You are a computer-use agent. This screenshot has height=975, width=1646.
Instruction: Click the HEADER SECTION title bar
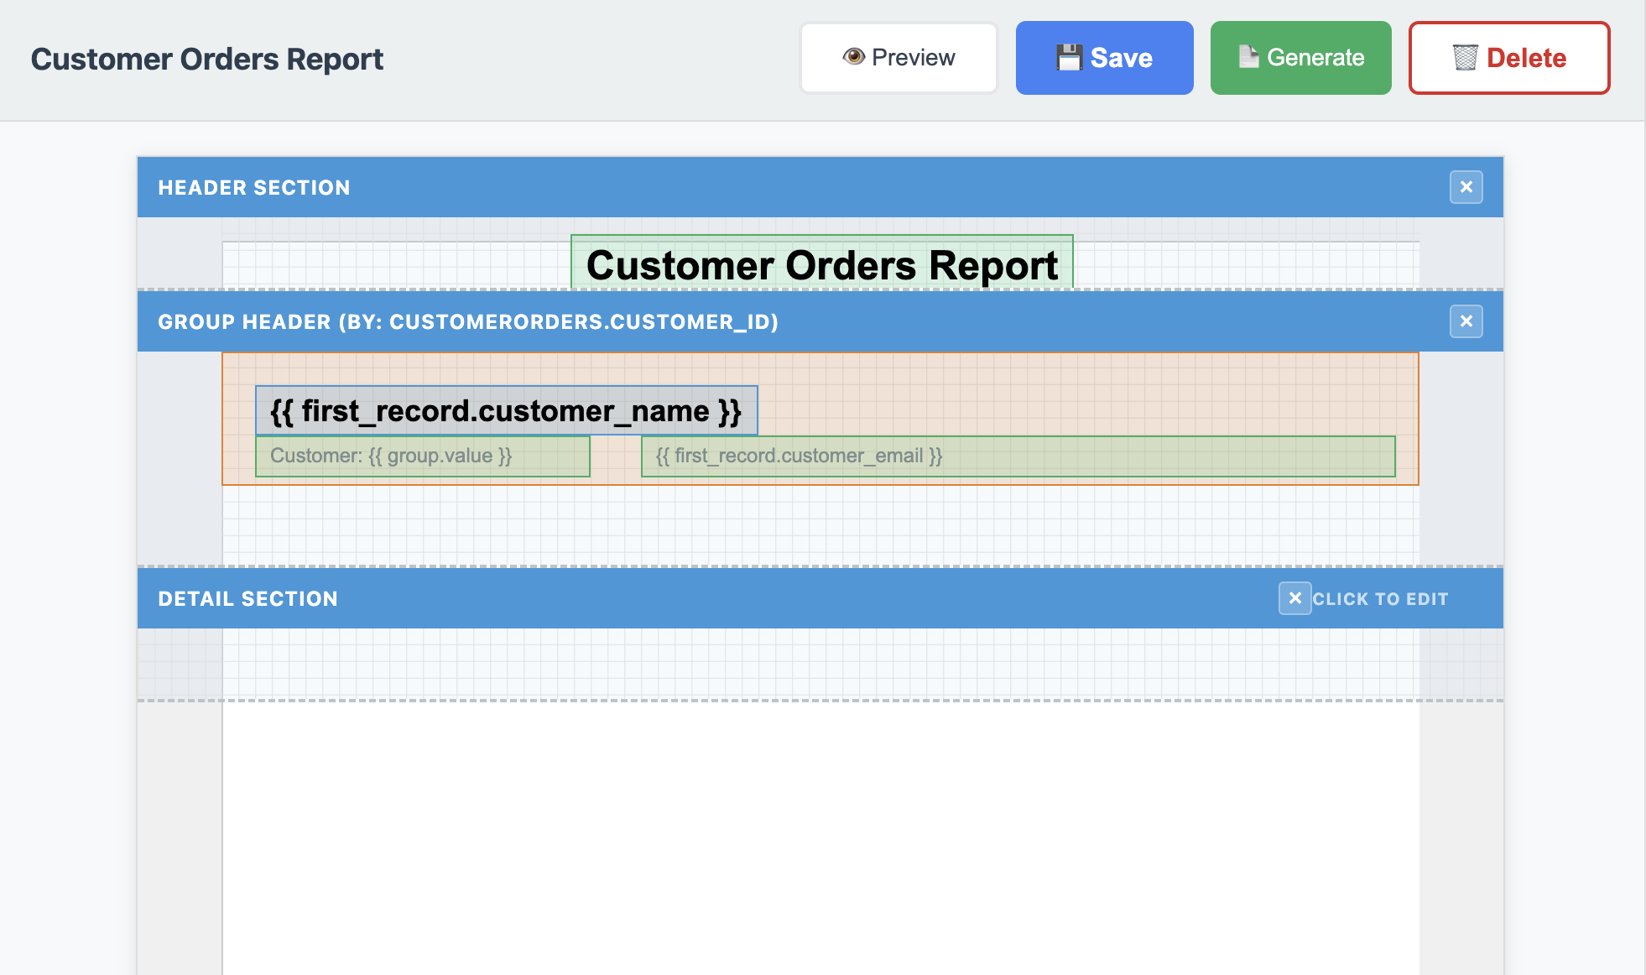coord(254,187)
